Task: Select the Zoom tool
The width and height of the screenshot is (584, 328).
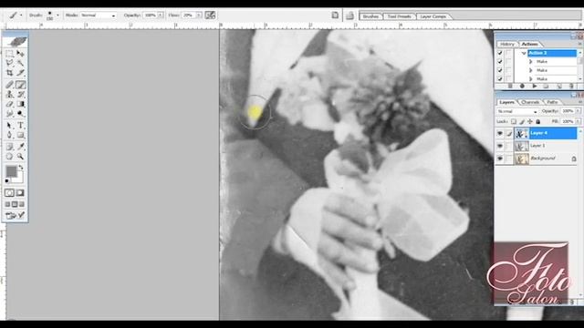Action: (x=20, y=157)
